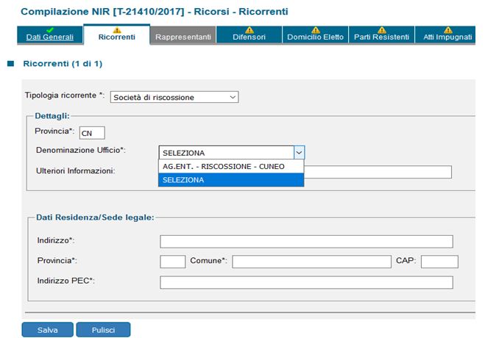Focus the Indirizzo PEC field
Viewport: 485px width, 338px height.
[x=306, y=282]
